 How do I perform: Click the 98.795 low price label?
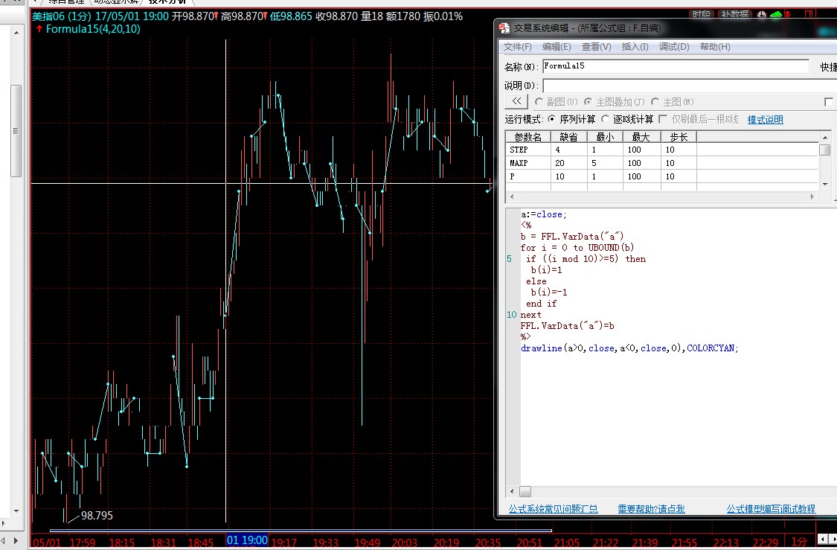pos(97,516)
